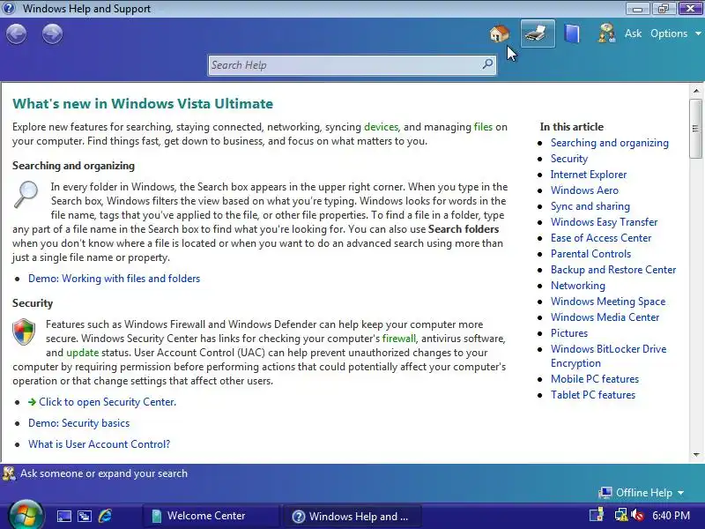Click the security shield image beside Security text
The width and height of the screenshot is (705, 529).
pyautogui.click(x=24, y=332)
